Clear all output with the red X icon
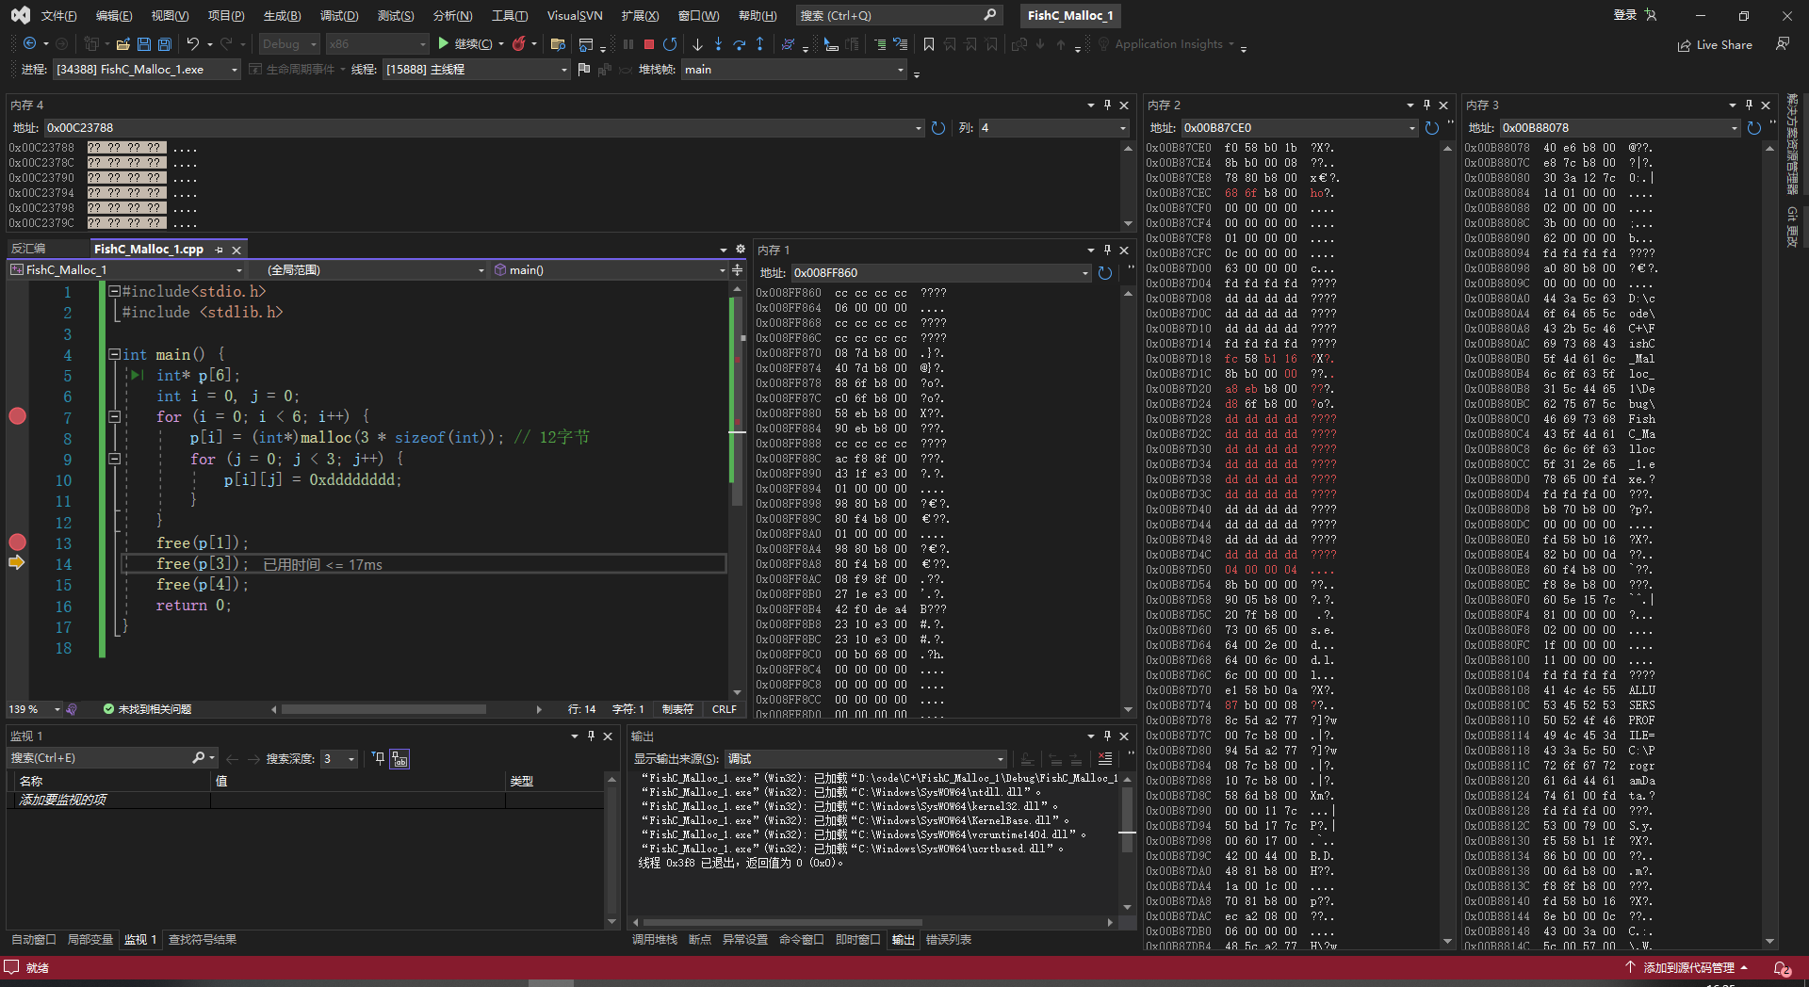 click(1105, 759)
